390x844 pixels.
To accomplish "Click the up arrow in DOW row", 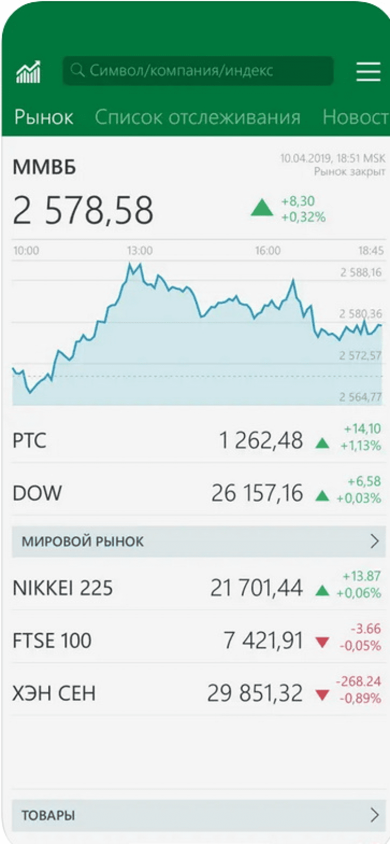I will pos(322,495).
